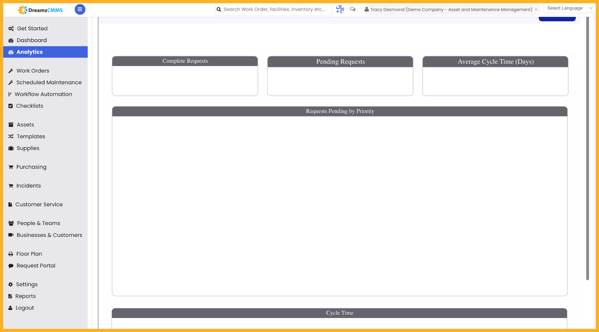
Task: Open the Workflow Automation section
Action: 44,94
